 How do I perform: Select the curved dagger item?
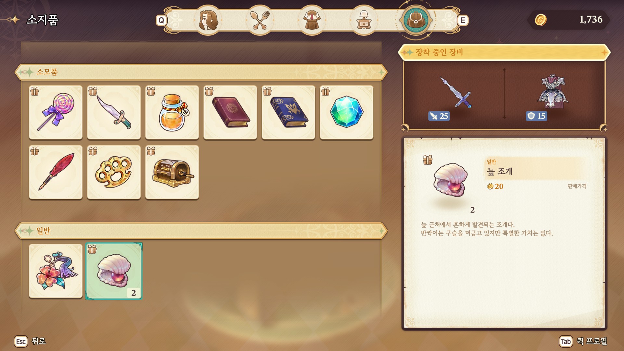[114, 112]
